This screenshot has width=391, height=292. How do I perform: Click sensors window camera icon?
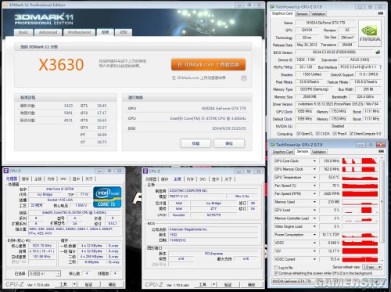[381, 151]
